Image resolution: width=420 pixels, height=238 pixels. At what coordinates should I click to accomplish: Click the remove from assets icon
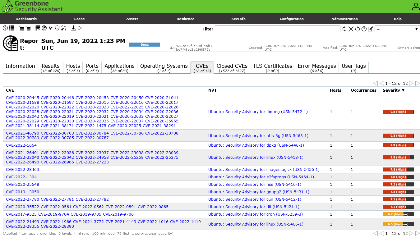(28, 28)
